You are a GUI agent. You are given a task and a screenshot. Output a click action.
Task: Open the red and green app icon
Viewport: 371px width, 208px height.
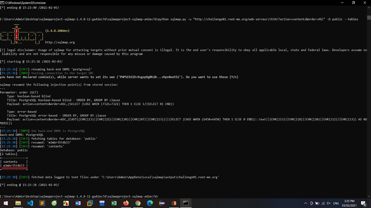pyautogui.click(x=66, y=203)
